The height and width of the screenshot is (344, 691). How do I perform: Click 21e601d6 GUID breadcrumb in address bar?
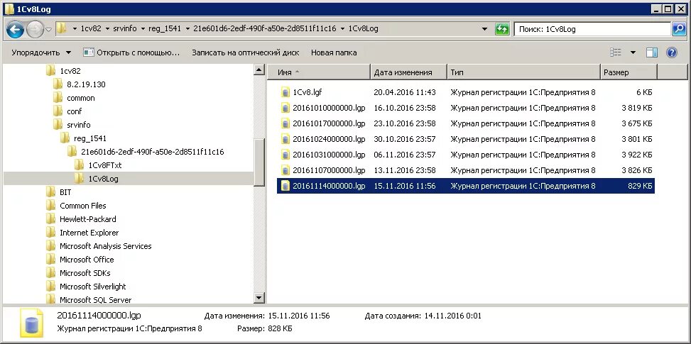point(264,28)
